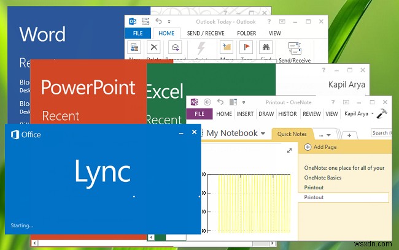Open the VIEW tab in Outlook
Screen dimensions: 399x250
[x=275, y=33]
